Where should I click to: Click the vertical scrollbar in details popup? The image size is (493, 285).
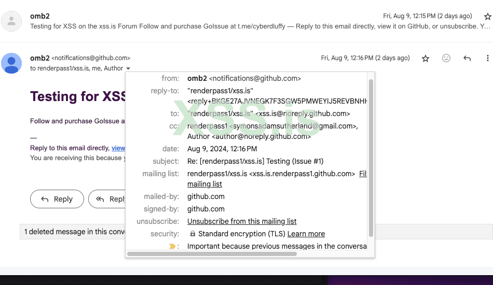(x=371, y=158)
